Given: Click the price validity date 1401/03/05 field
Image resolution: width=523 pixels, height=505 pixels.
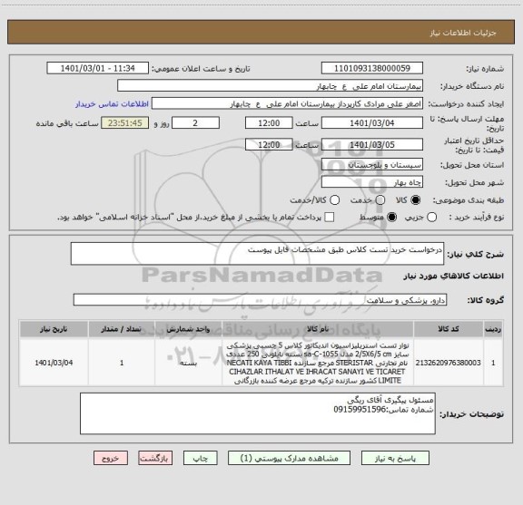Looking at the screenshot, I should pos(372,144).
